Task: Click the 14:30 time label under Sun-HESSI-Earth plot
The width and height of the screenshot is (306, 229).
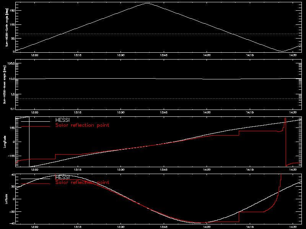Action: coord(293,55)
